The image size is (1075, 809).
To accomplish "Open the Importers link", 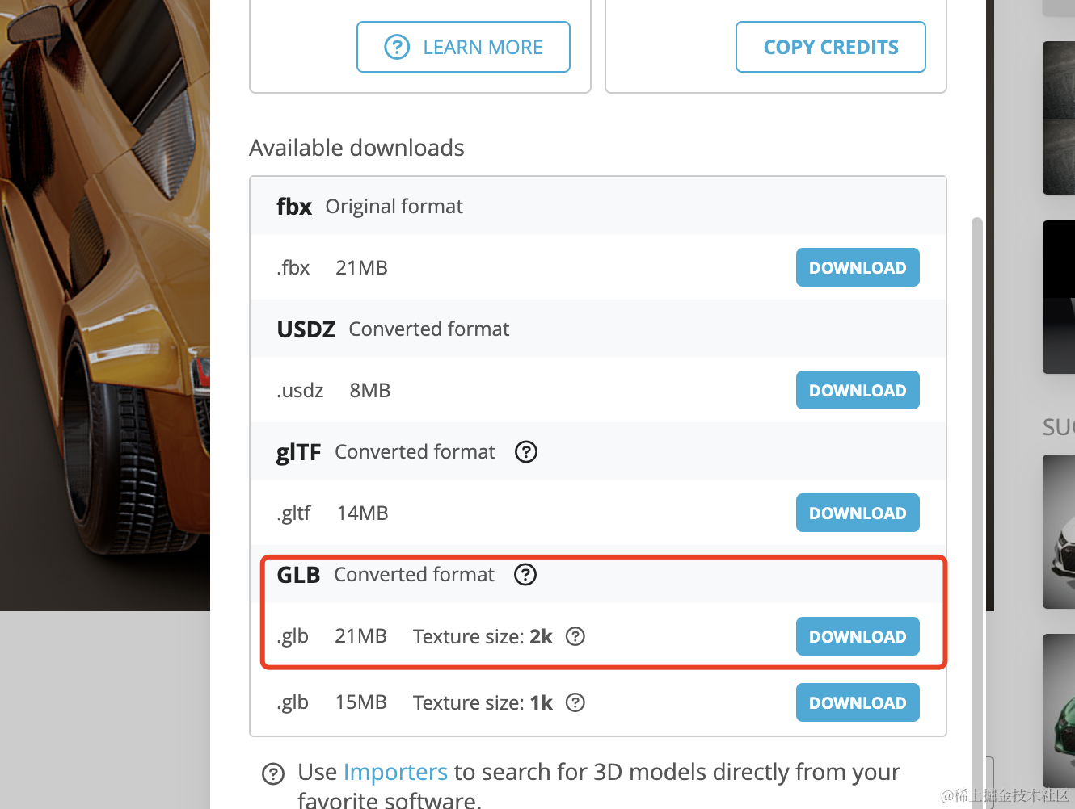I will 395,772.
